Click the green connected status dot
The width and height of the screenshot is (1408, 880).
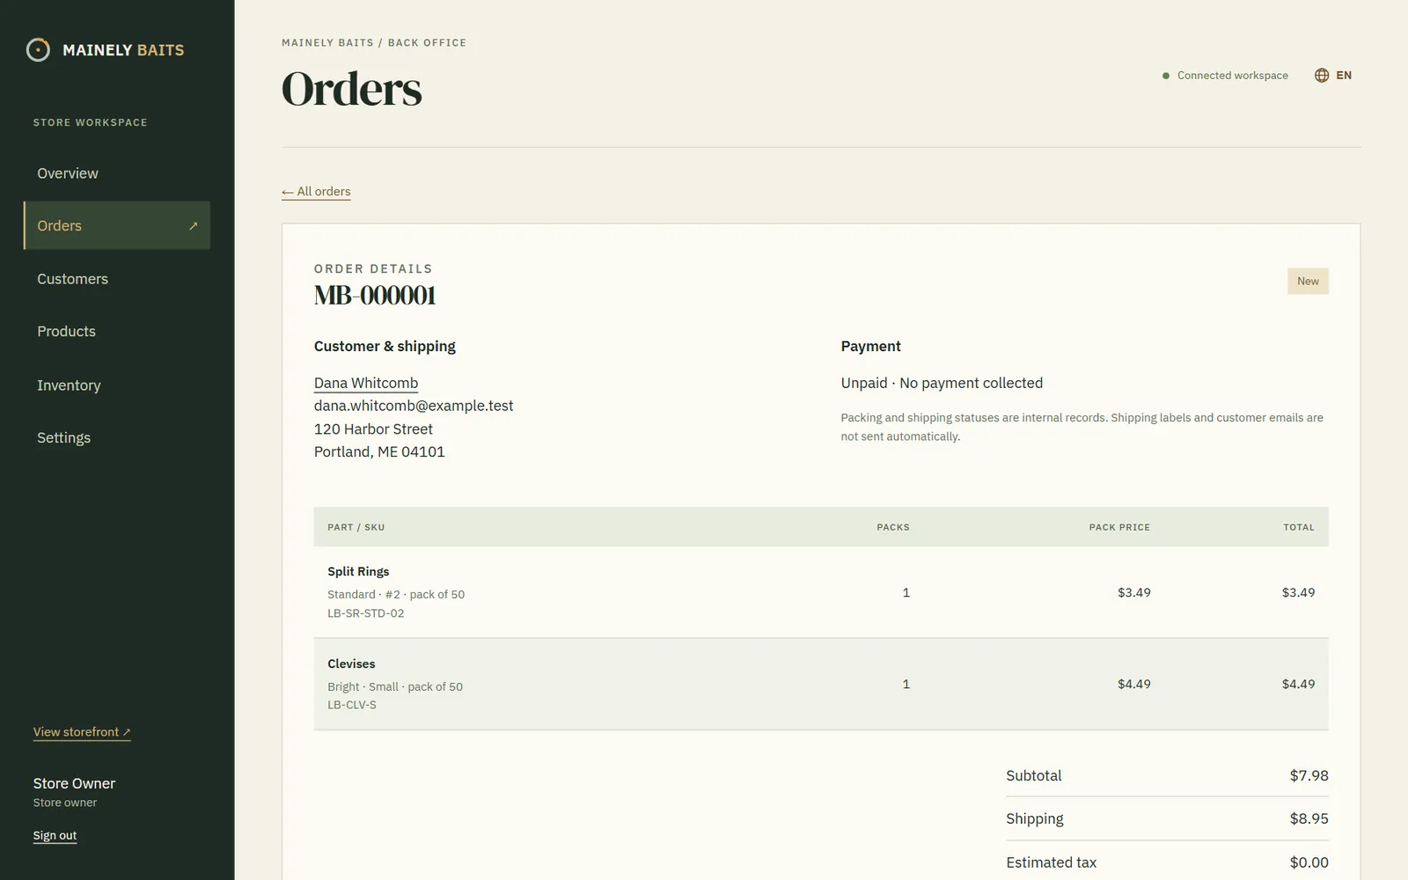1166,76
